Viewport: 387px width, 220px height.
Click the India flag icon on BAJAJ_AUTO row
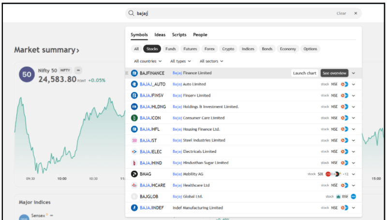coord(344,84)
